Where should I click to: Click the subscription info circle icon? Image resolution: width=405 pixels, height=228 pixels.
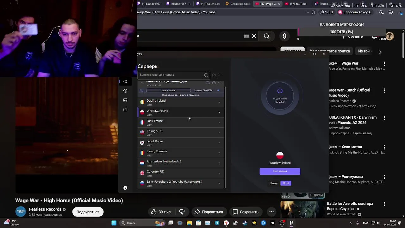[x=142, y=90]
